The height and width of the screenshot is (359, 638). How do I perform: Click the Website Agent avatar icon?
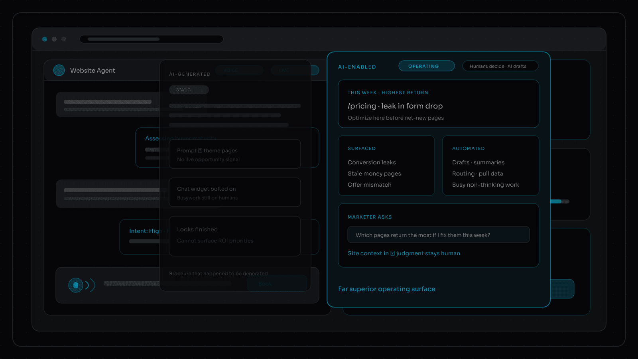click(x=59, y=70)
